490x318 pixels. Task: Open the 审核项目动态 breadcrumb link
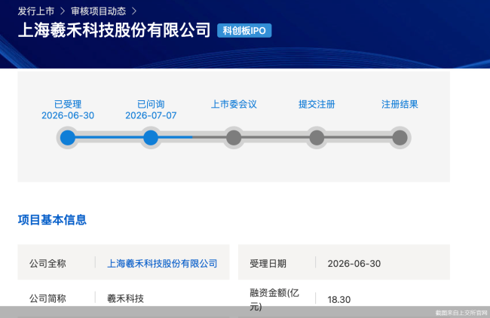click(x=99, y=11)
